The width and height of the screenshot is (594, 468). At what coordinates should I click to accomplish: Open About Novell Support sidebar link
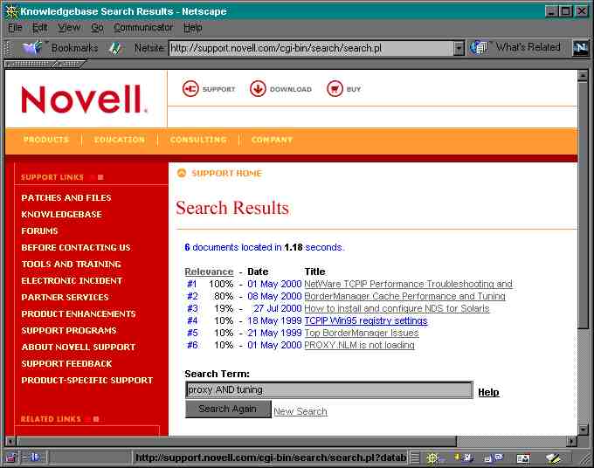coord(78,347)
